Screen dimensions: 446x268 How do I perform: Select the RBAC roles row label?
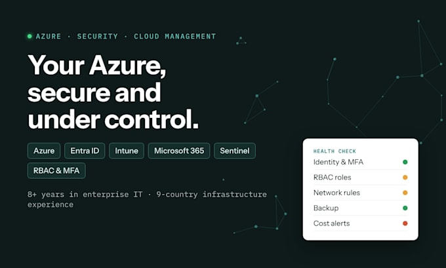click(333, 178)
